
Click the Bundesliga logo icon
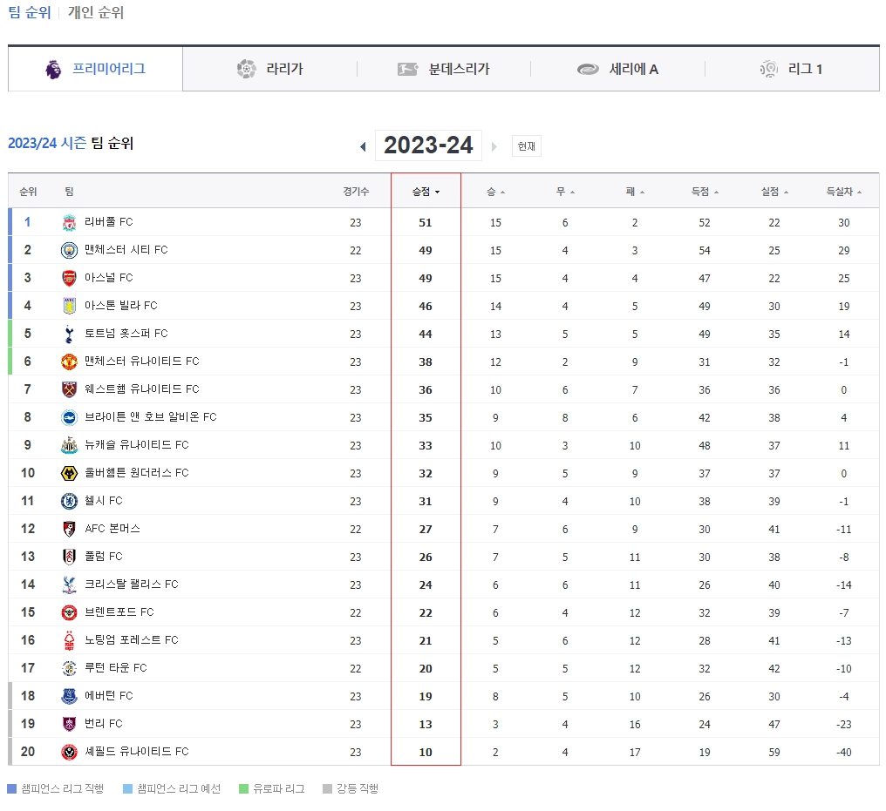coord(407,70)
